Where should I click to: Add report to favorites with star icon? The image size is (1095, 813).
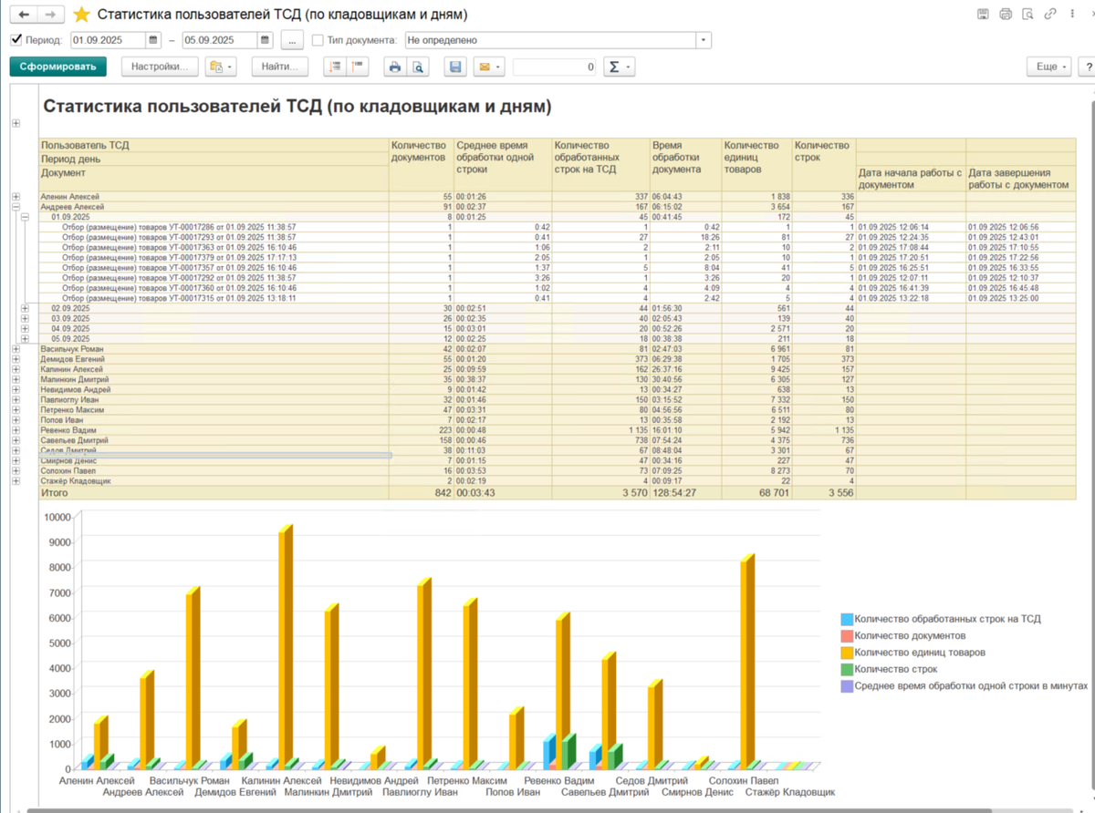pyautogui.click(x=81, y=15)
